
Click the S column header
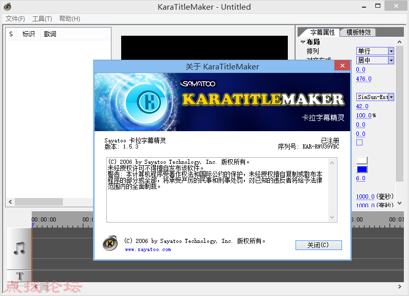(x=11, y=34)
